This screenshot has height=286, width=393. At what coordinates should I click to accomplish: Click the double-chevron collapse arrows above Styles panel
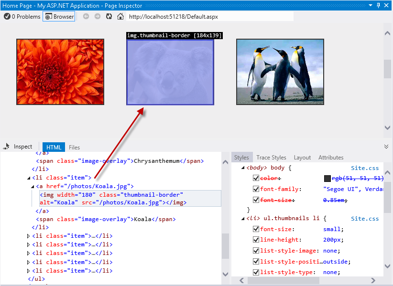click(387, 146)
